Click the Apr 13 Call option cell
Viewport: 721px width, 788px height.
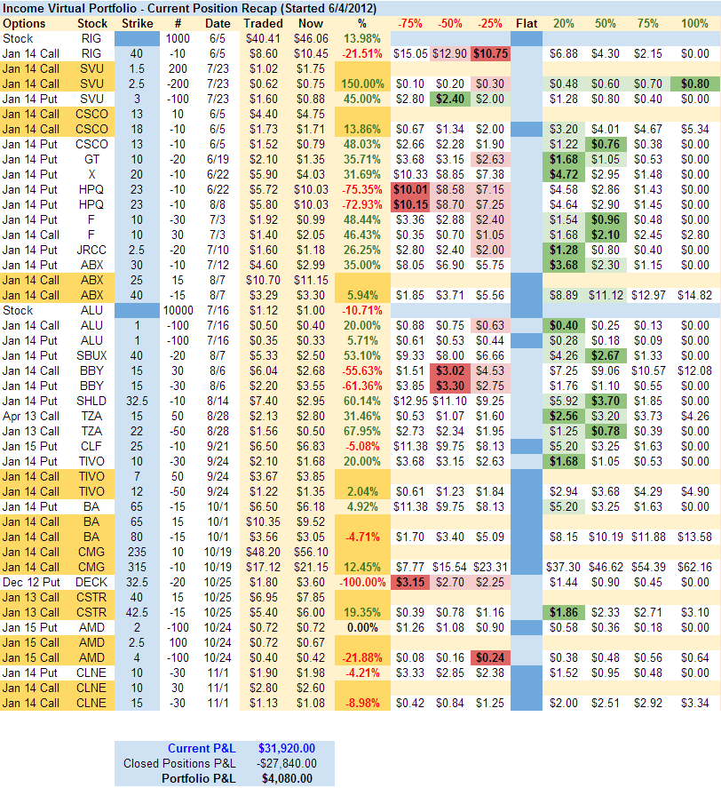[31, 416]
